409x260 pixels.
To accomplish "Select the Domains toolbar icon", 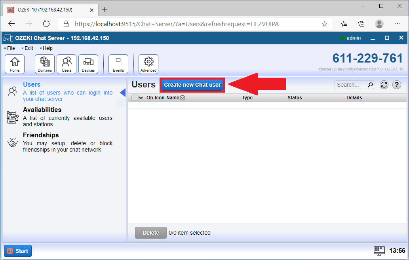I will (x=44, y=64).
